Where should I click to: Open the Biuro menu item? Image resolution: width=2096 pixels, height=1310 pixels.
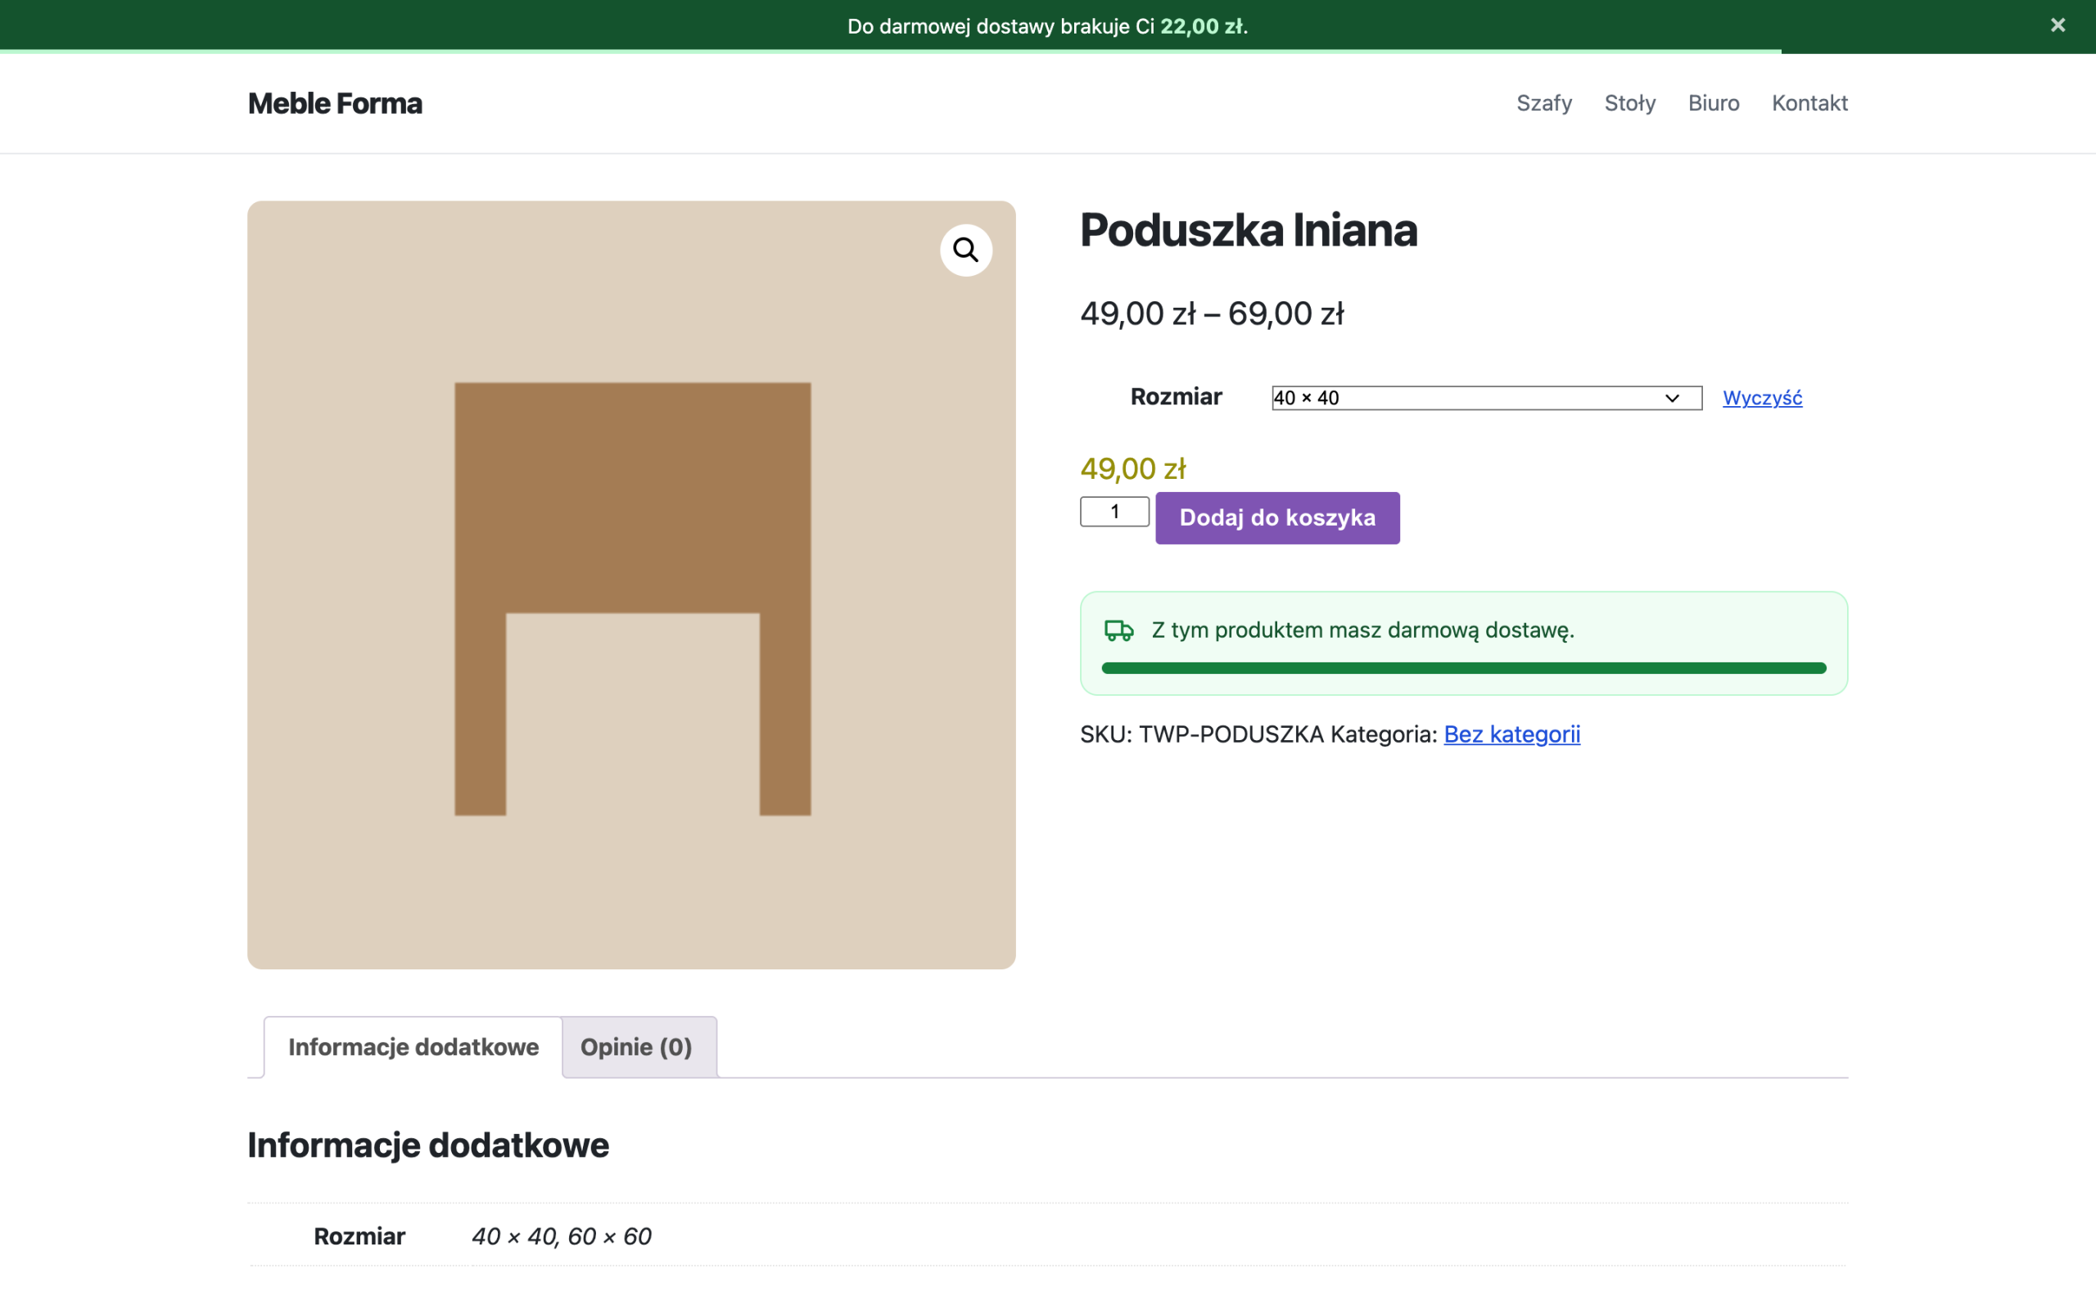(x=1713, y=103)
